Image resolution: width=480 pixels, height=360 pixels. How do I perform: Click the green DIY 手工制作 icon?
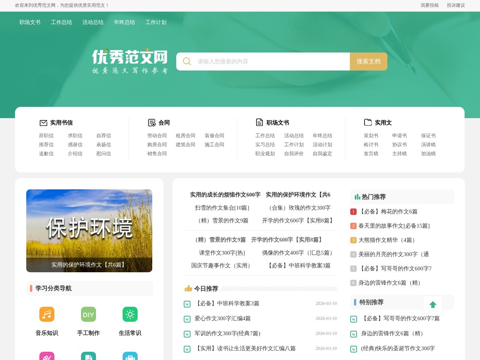88,314
